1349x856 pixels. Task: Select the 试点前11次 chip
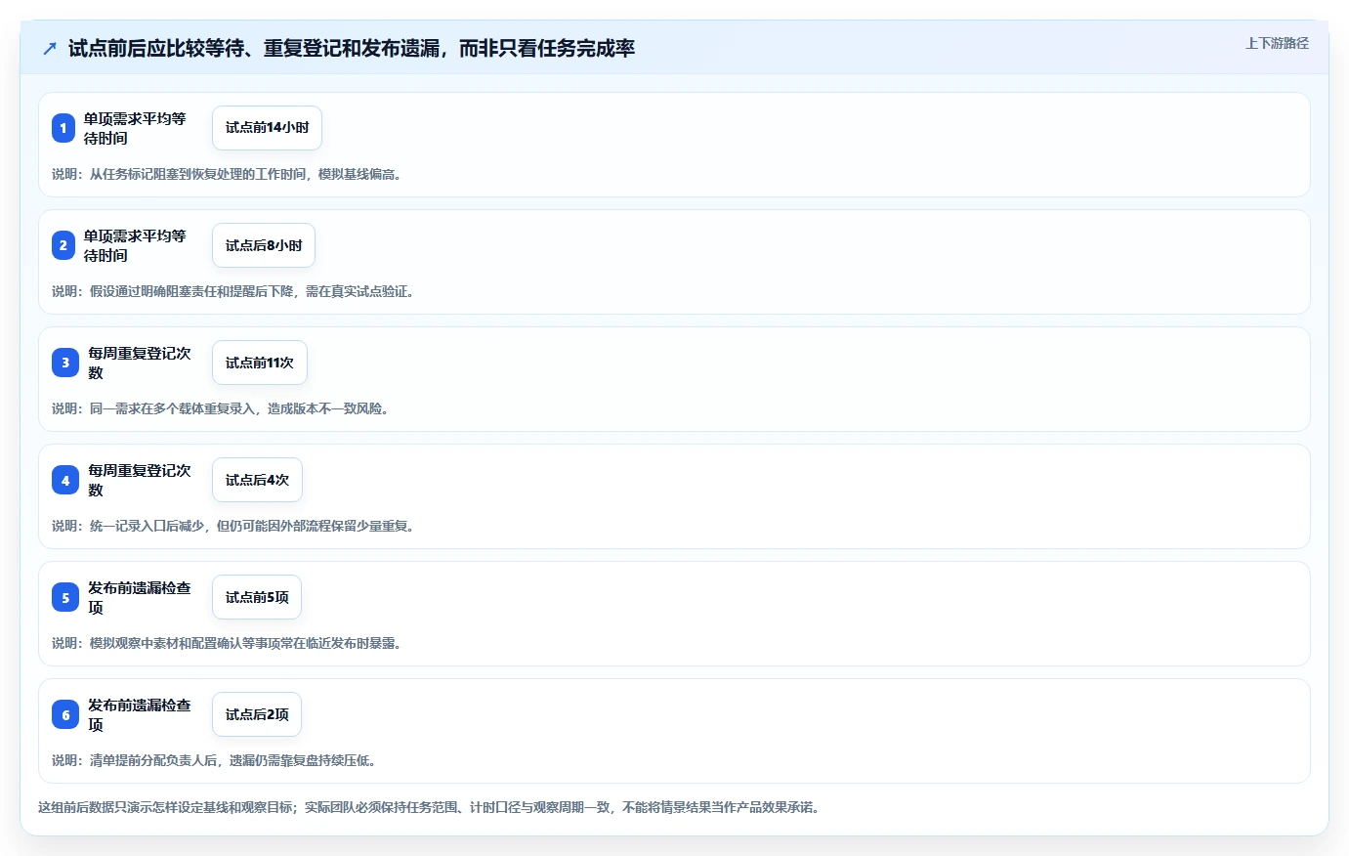pos(260,363)
